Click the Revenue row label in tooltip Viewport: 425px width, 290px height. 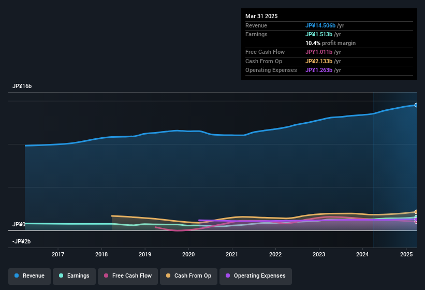[256, 25]
